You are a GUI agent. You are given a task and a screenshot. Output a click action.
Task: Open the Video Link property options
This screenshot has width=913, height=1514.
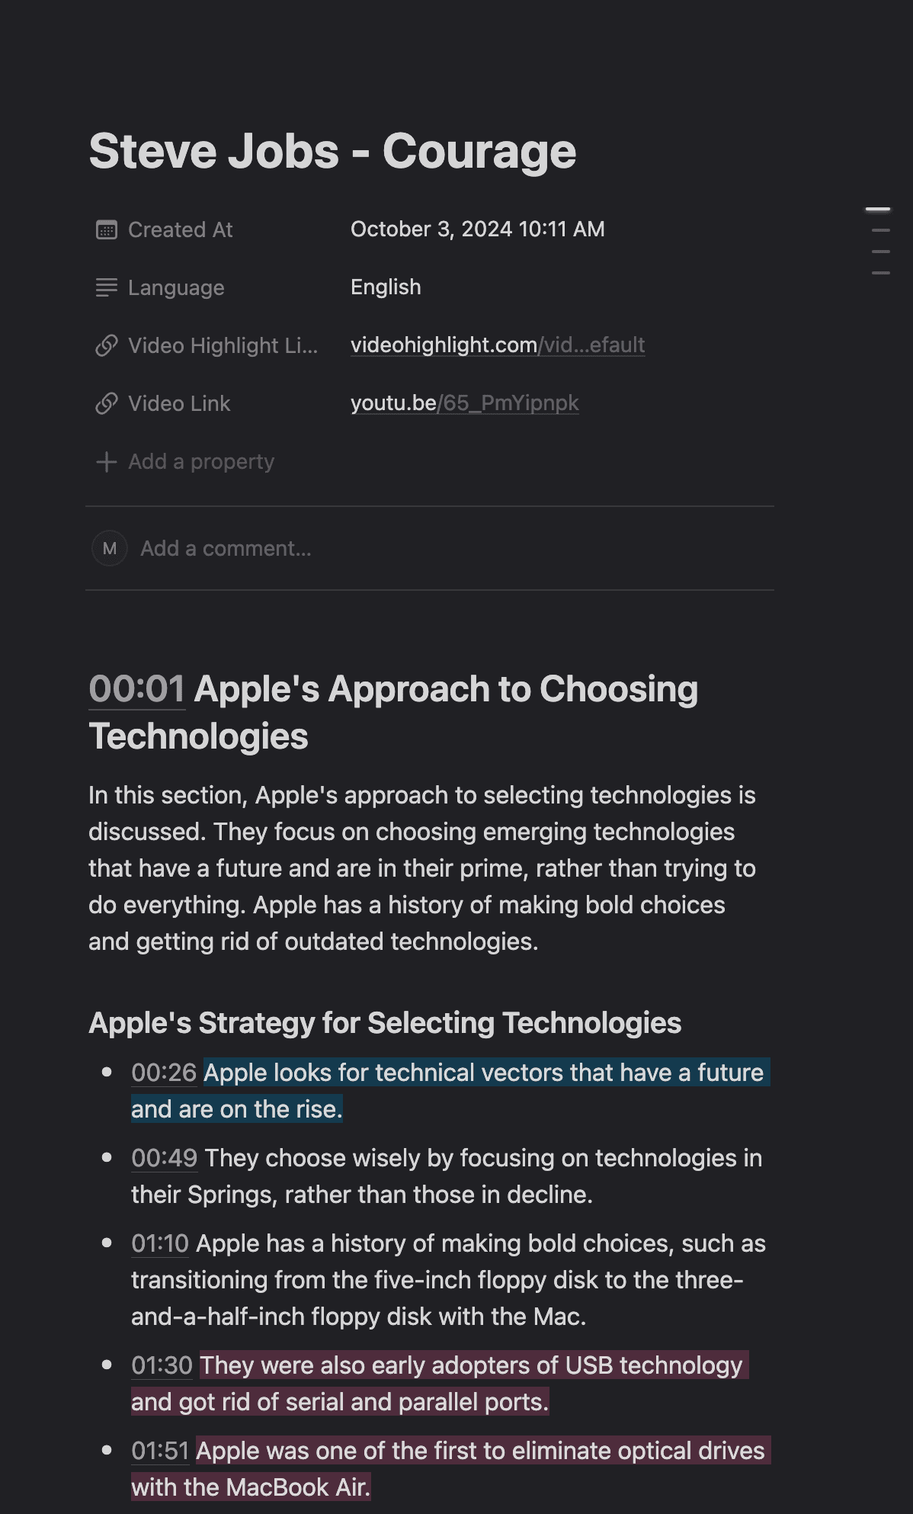tap(180, 403)
